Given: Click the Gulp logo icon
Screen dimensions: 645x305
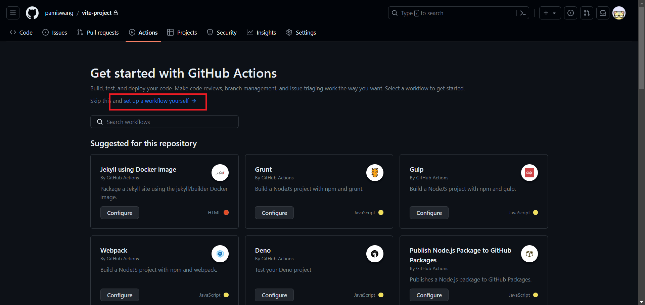Looking at the screenshot, I should coord(529,173).
